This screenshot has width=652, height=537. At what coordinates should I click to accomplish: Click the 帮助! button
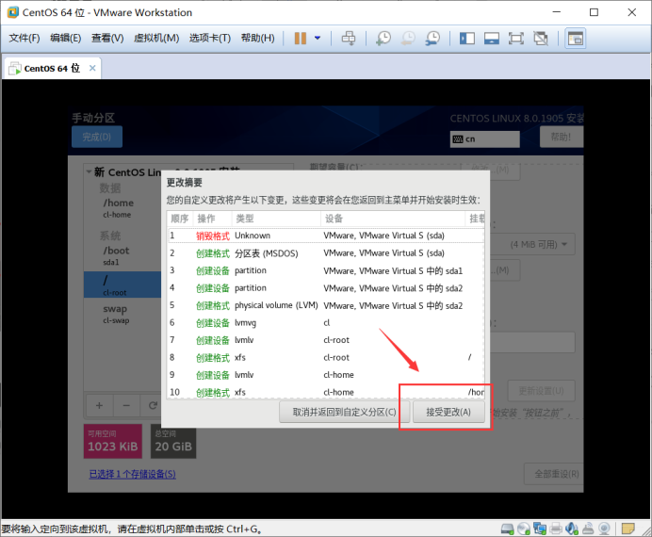pyautogui.click(x=561, y=137)
